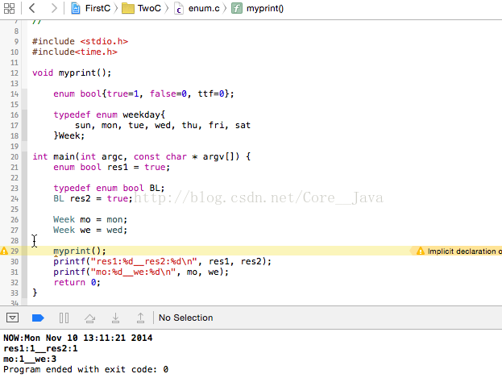
Task: Click sun, mon, tue enumerator list line
Action: [163, 125]
